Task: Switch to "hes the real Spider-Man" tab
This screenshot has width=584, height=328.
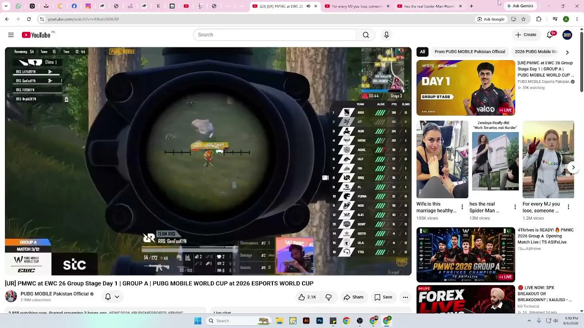Action: coord(429,6)
